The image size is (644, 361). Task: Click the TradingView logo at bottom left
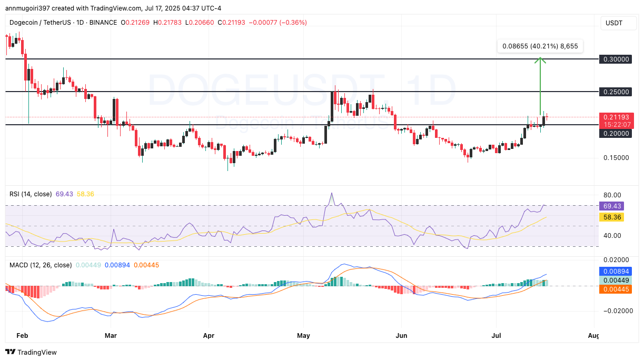[x=31, y=352]
